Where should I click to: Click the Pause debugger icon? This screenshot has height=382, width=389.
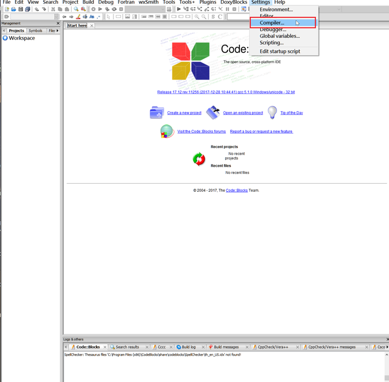coord(227,9)
